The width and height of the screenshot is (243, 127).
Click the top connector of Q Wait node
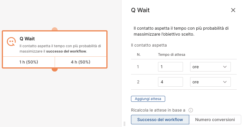click(55, 29)
